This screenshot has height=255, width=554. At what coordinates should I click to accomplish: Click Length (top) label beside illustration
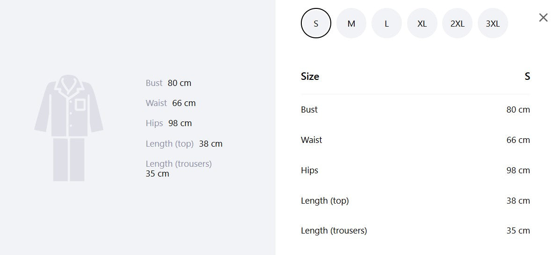[x=169, y=143]
